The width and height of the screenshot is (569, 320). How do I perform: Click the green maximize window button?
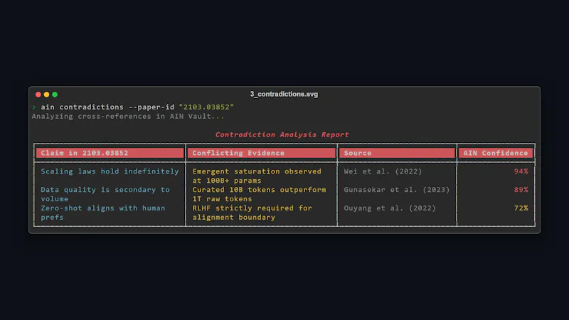click(x=55, y=95)
